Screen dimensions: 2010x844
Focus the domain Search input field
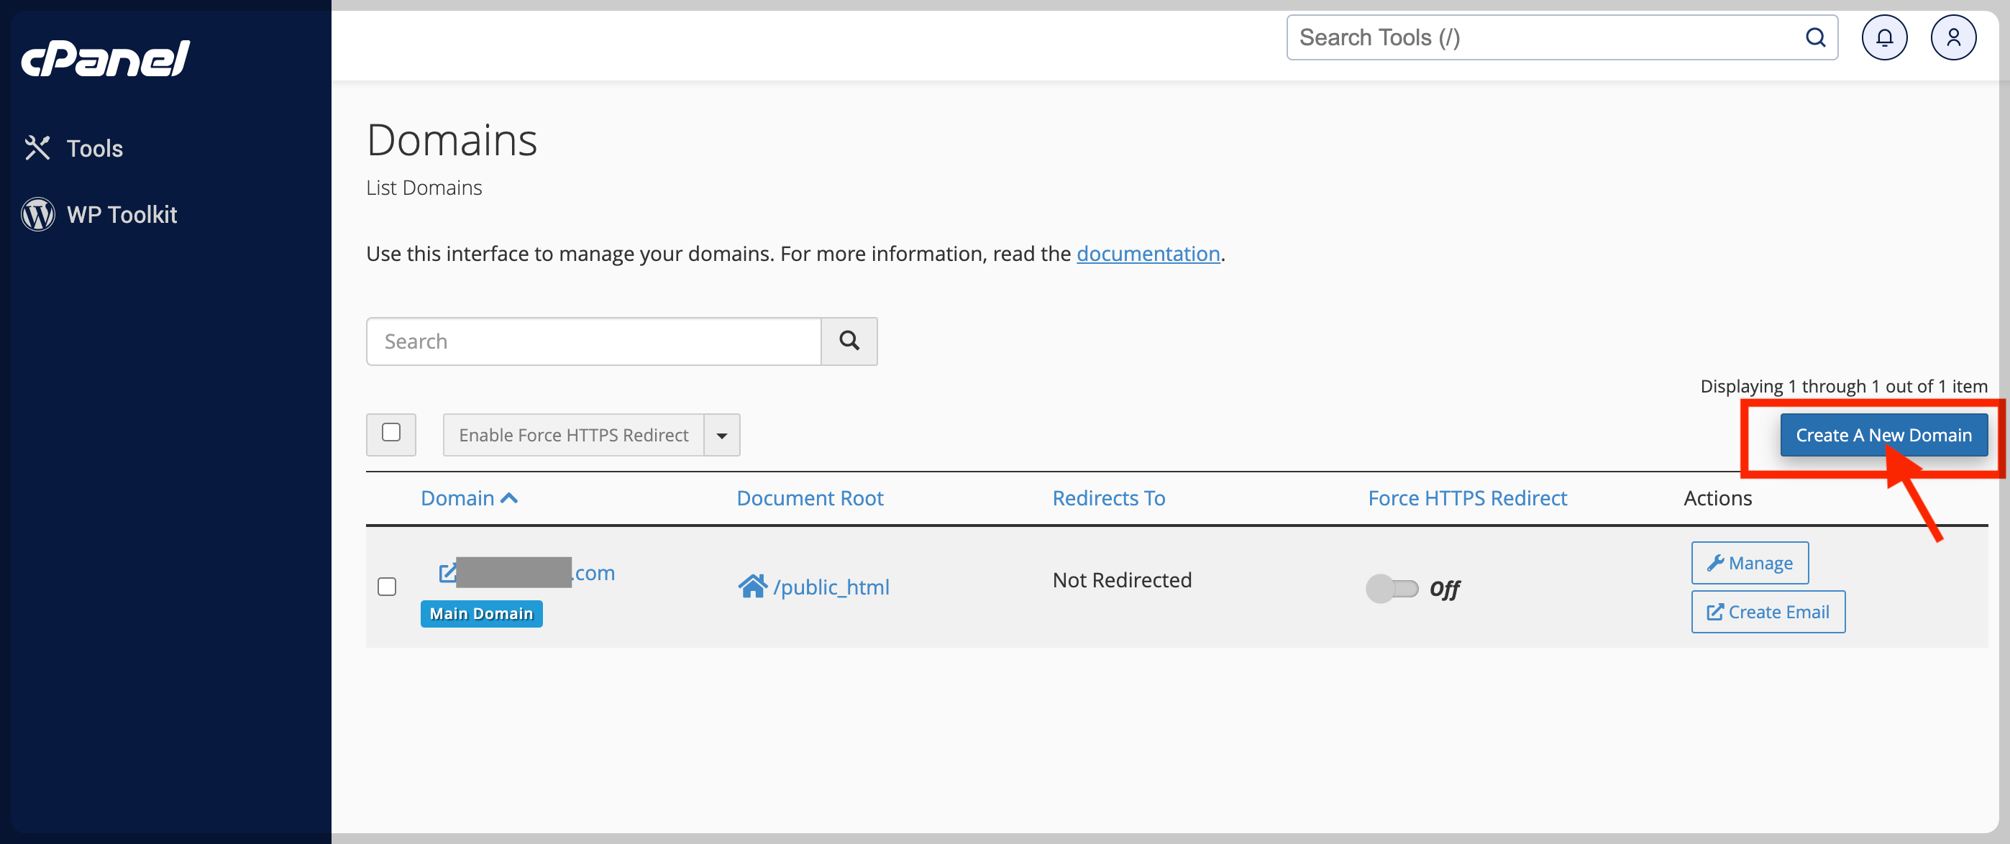[593, 341]
